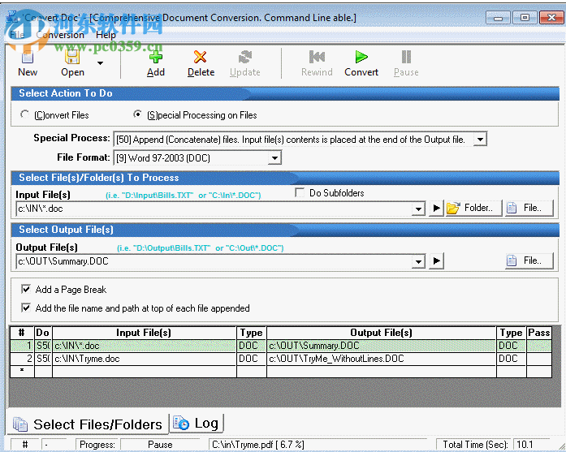
Task: Click the Input File(s) column header
Action: click(145, 333)
